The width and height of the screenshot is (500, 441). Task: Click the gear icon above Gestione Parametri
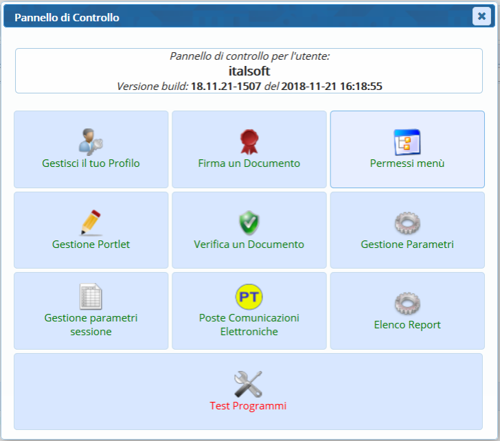pyautogui.click(x=407, y=223)
